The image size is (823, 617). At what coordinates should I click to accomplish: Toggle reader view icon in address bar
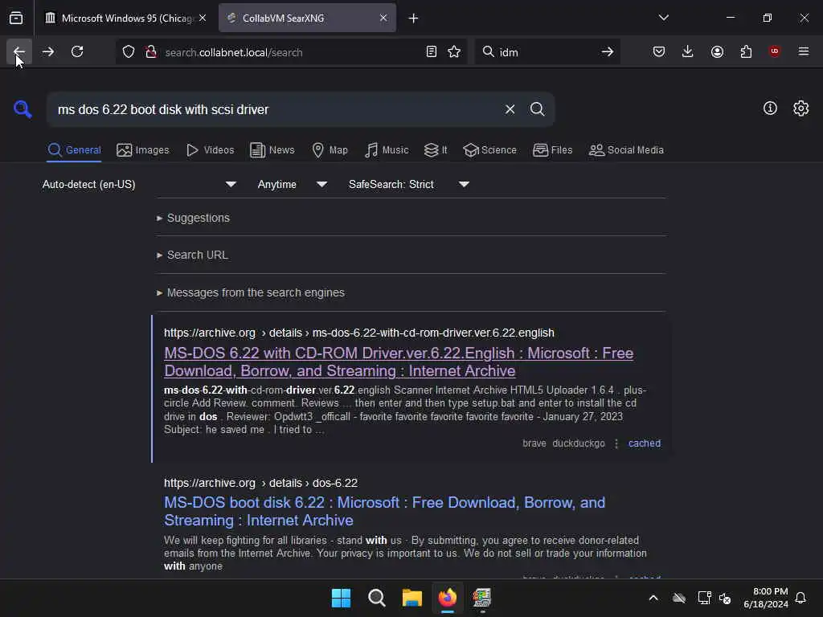pyautogui.click(x=432, y=52)
